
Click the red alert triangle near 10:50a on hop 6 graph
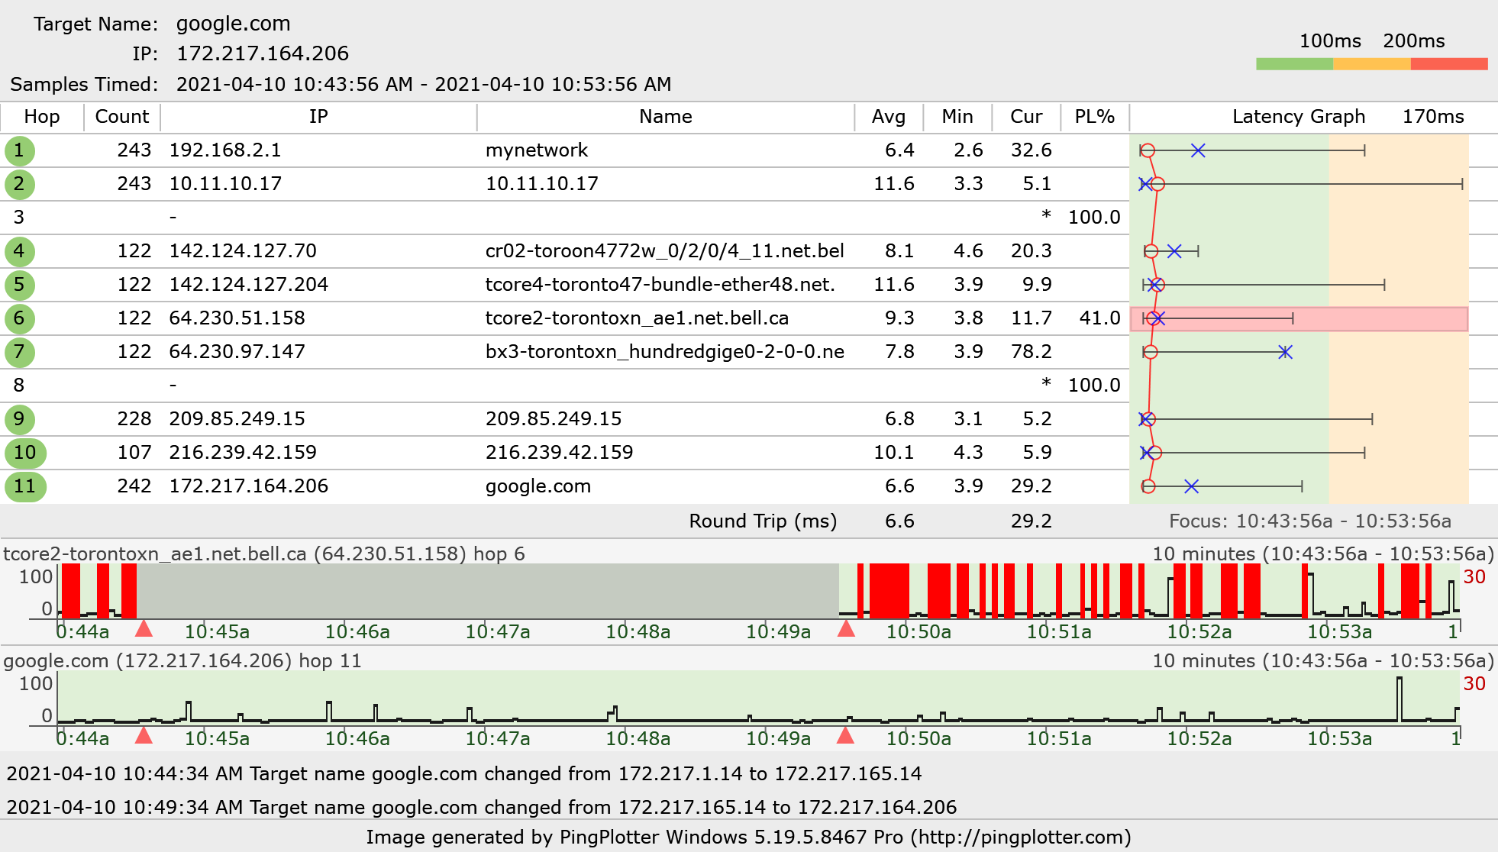846,629
